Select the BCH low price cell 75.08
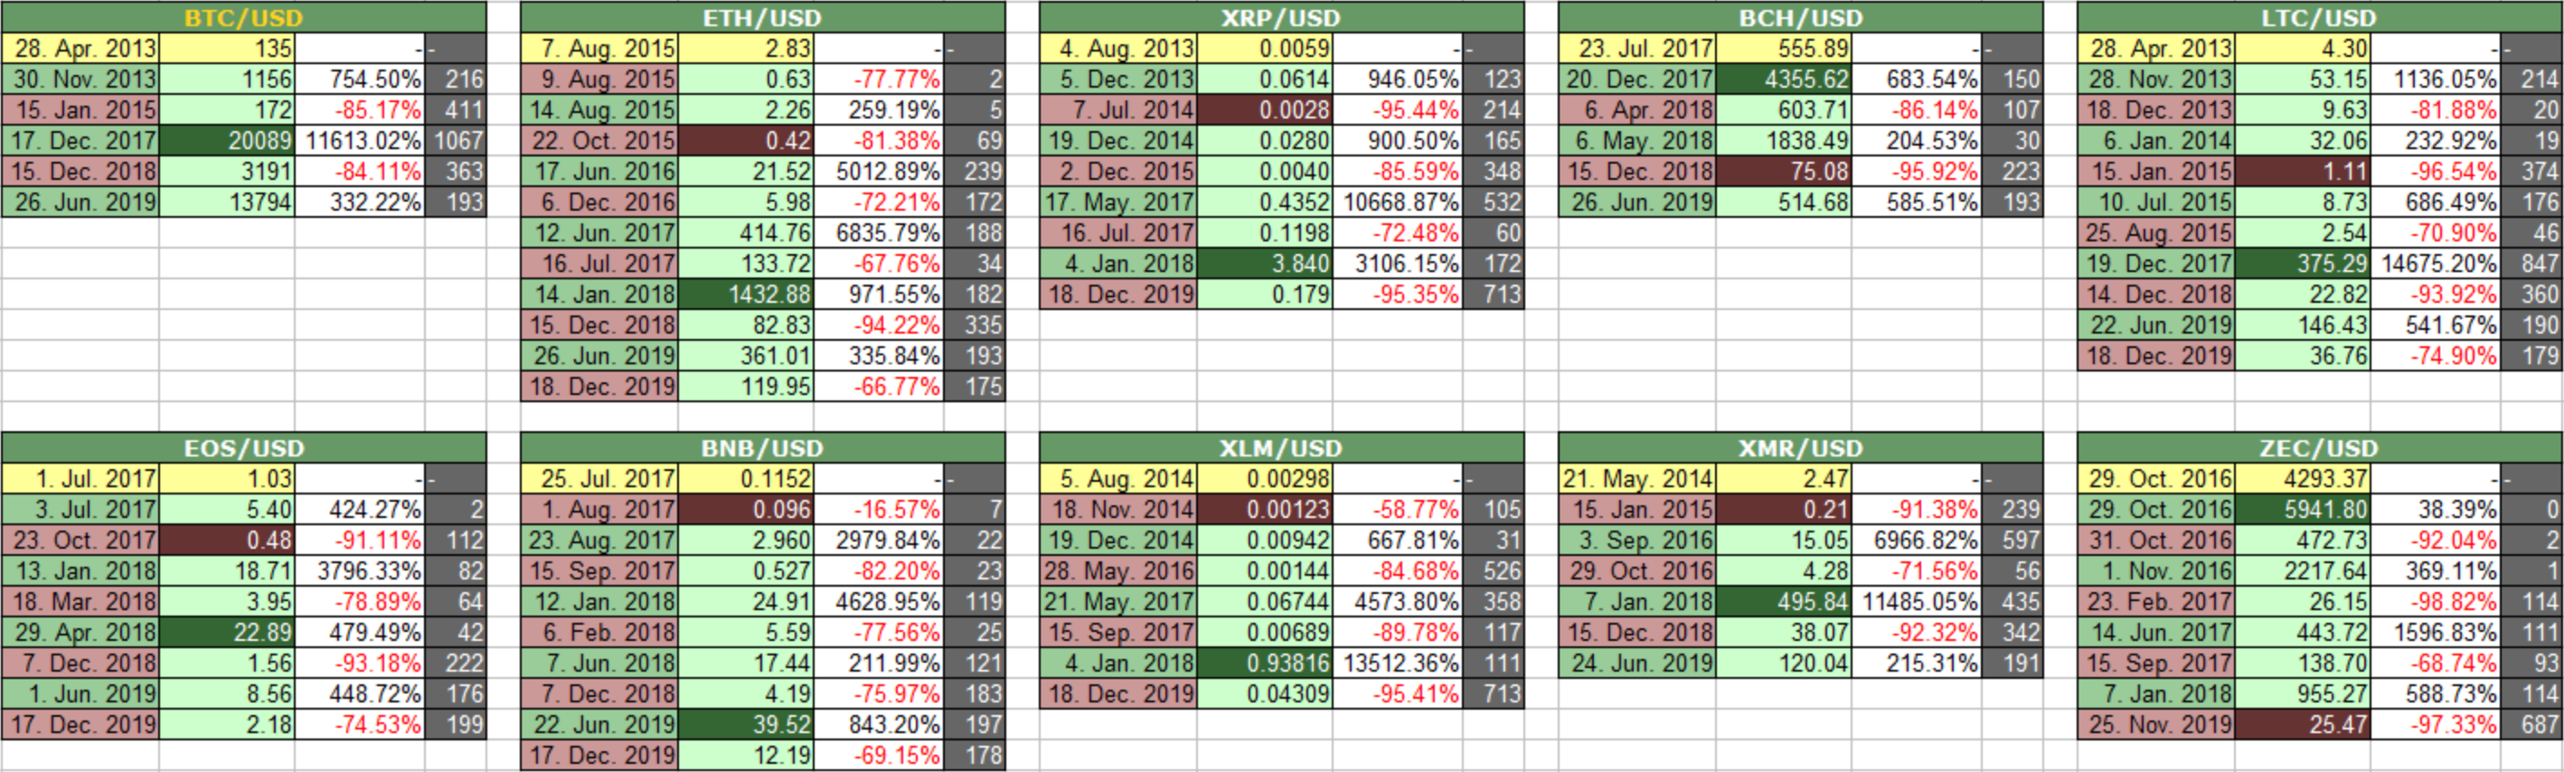 pos(1784,171)
